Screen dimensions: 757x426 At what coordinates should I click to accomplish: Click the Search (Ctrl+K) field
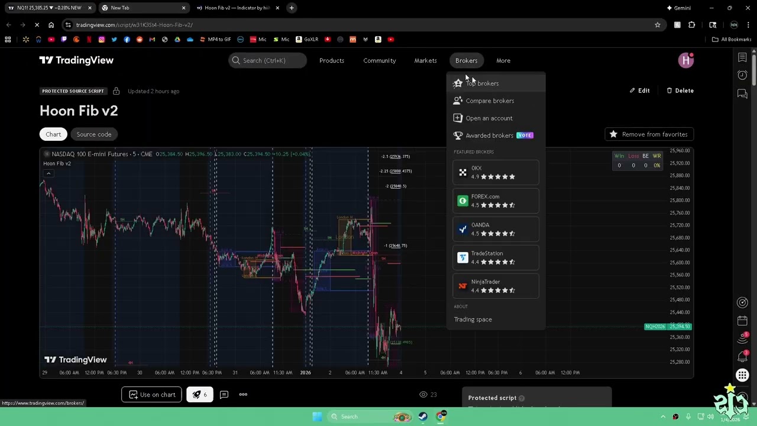pos(267,60)
